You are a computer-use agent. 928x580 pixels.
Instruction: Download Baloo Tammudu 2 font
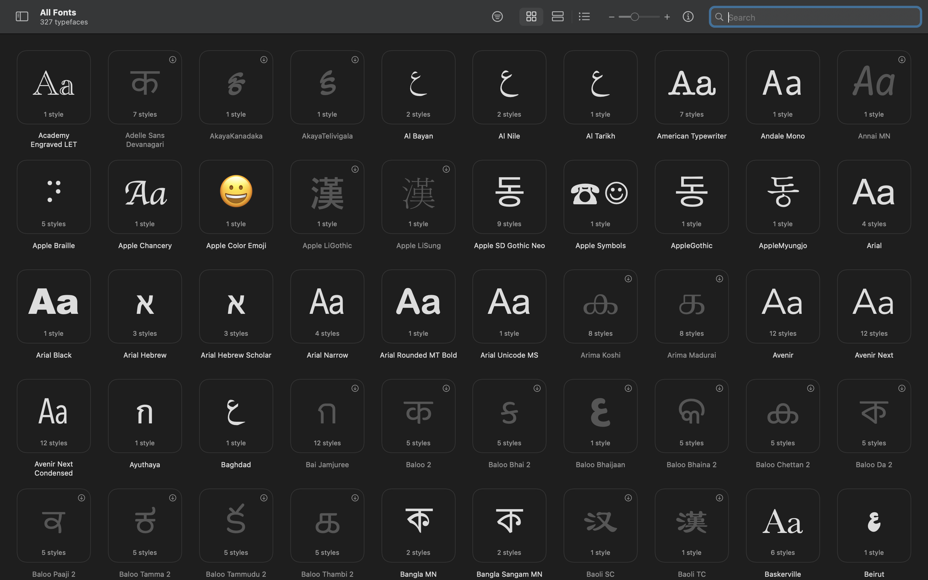click(x=264, y=498)
